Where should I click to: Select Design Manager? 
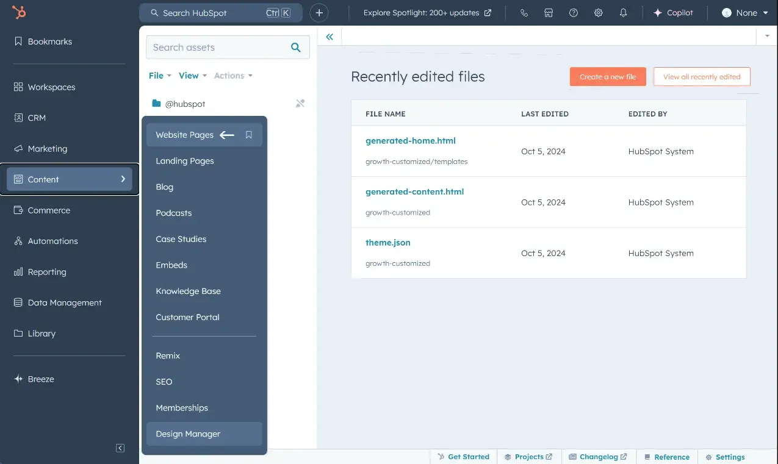coord(204,434)
